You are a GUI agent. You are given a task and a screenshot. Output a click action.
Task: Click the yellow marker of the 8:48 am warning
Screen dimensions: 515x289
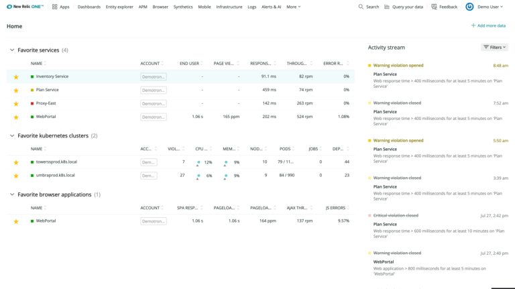tap(369, 65)
